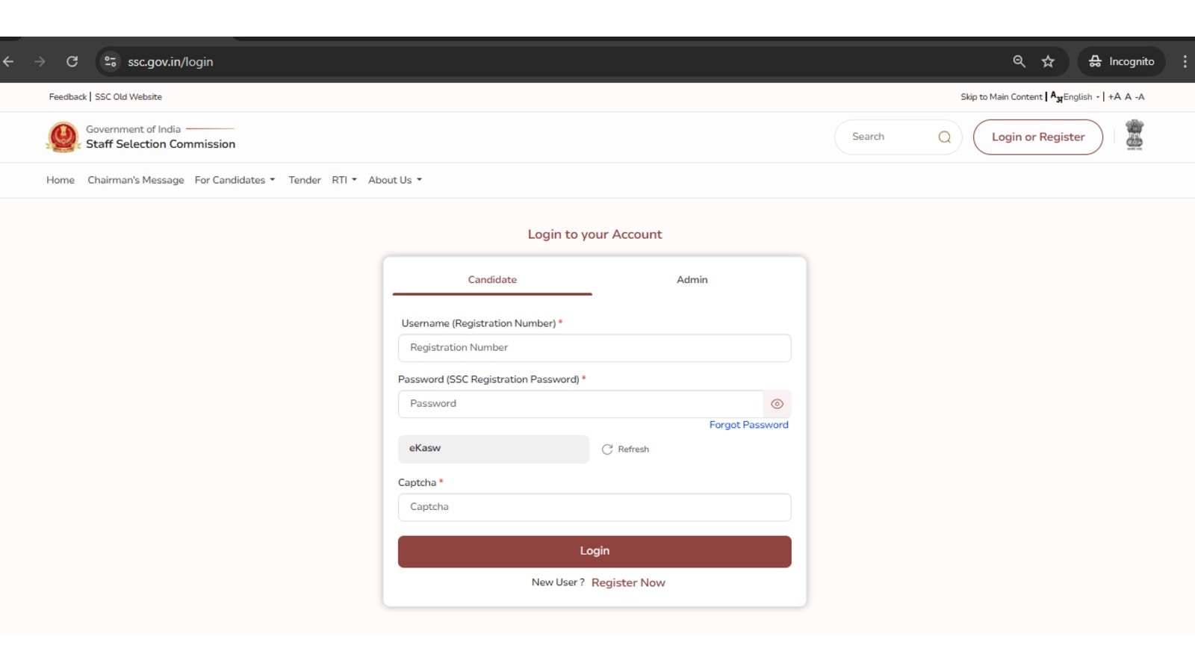The height and width of the screenshot is (672, 1195).
Task: Open the About Us dropdown
Action: [x=395, y=180]
